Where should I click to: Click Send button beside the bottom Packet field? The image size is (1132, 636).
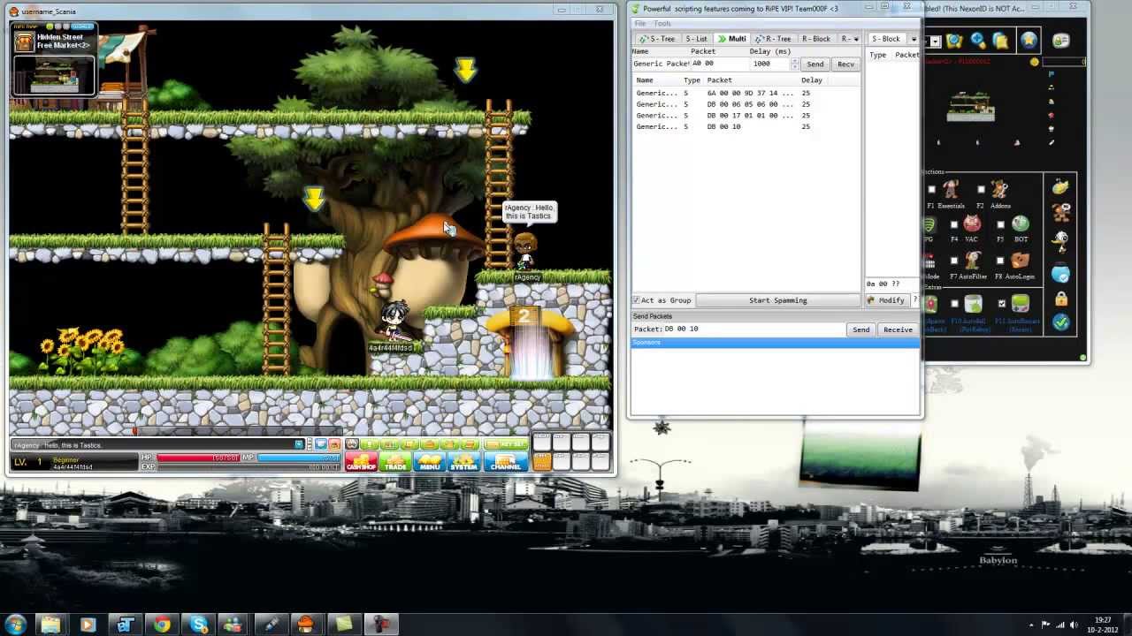[861, 329]
